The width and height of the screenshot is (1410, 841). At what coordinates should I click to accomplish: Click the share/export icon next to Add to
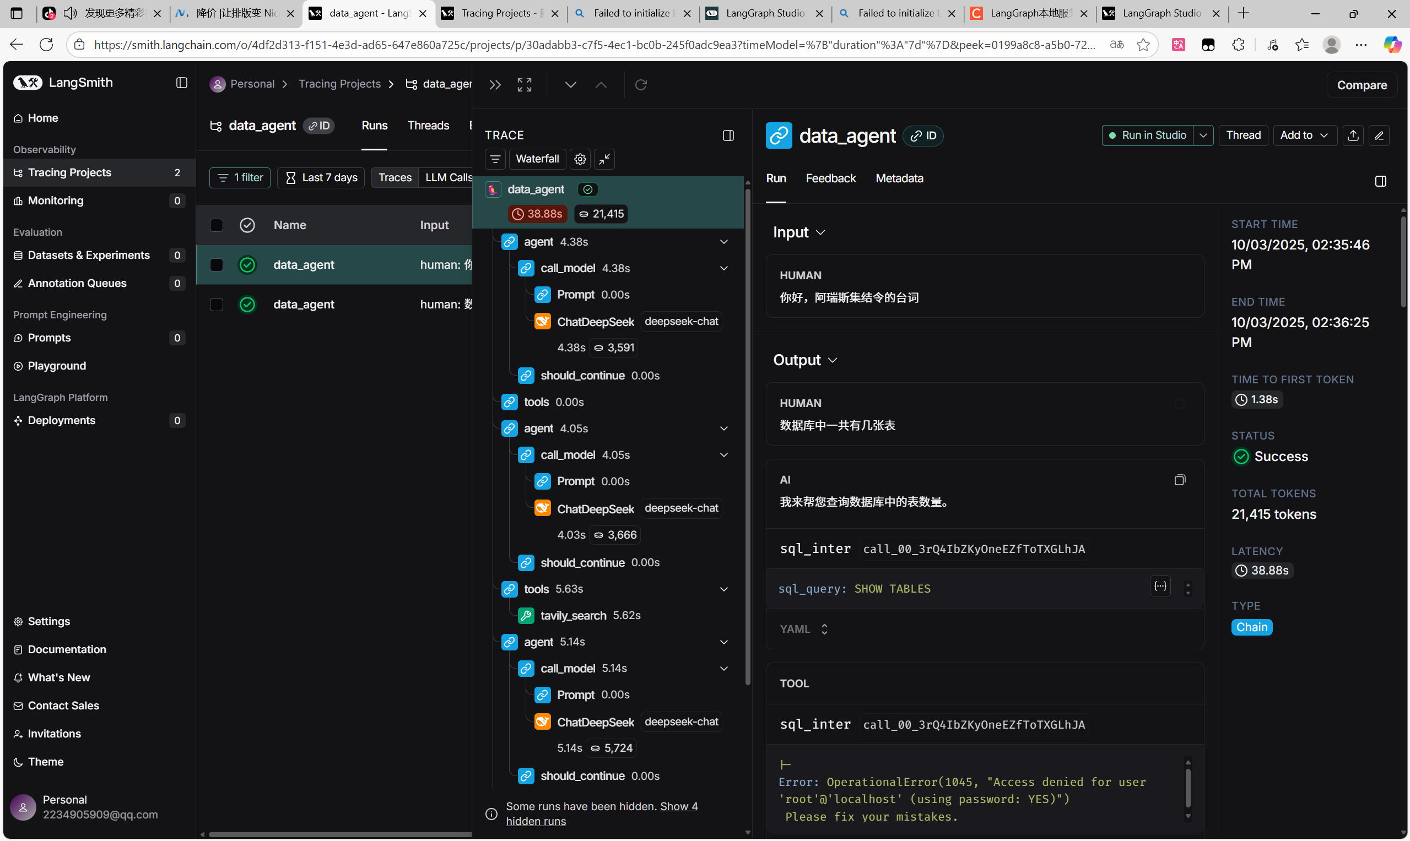[1353, 135]
